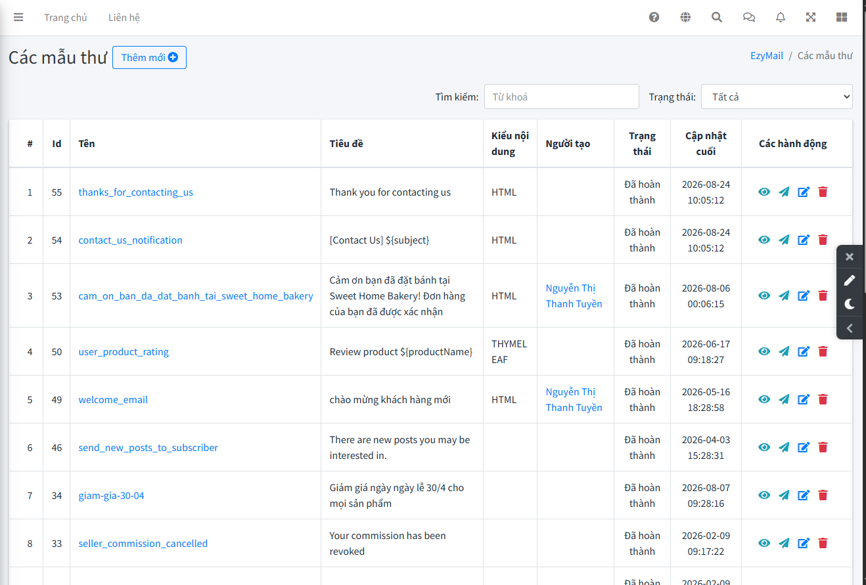The image size is (866, 585).
Task: Delete the thanks_for_contacting_us template
Action: 823,192
